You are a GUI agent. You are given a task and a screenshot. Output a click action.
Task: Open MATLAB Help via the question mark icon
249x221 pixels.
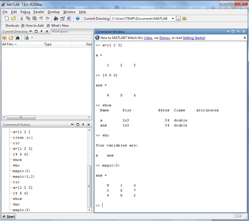78,18
